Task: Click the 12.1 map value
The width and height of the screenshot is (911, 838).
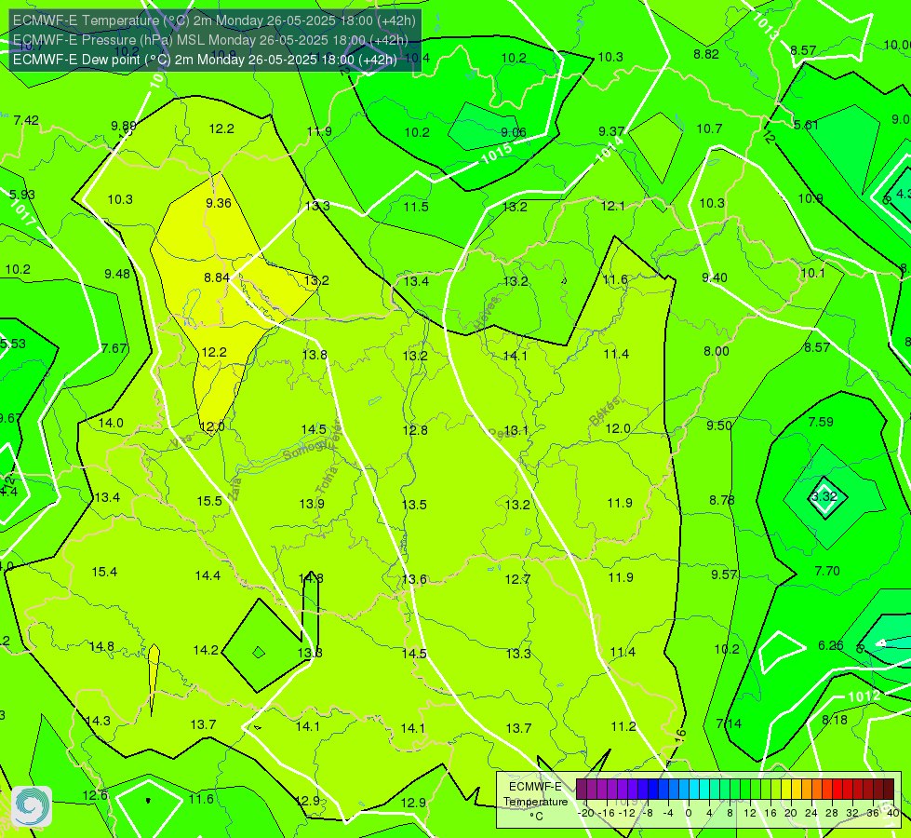Action: tap(613, 206)
